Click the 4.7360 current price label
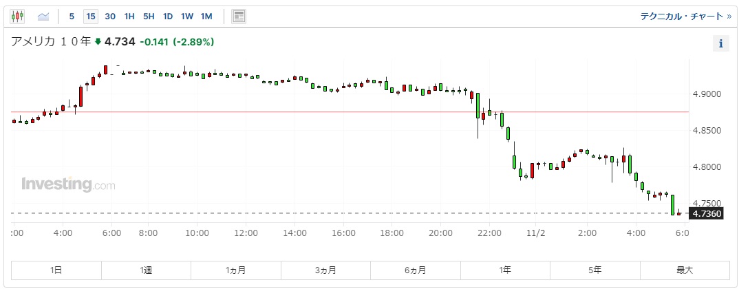The image size is (739, 289). (707, 213)
